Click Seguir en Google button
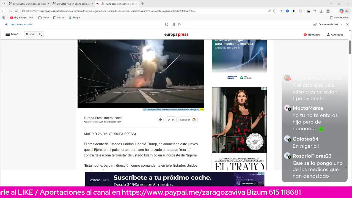This screenshot has height=198, width=352. (188, 120)
